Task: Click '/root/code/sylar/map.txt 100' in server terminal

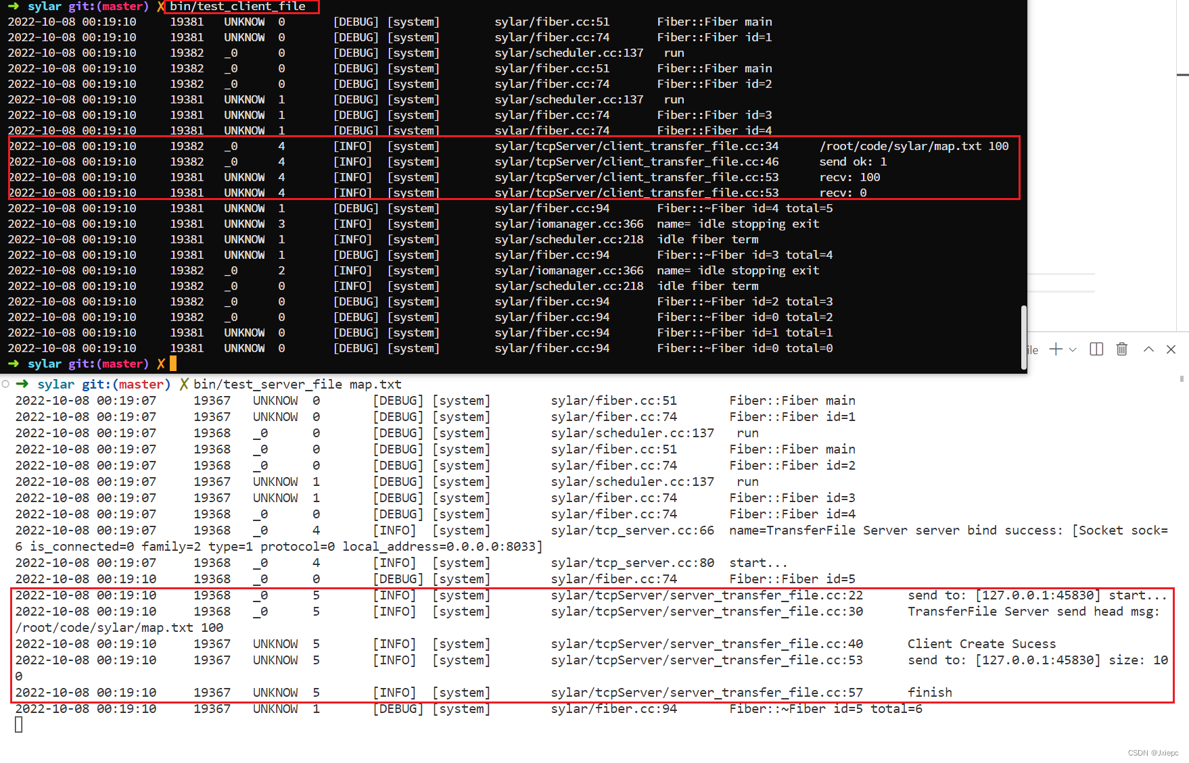Action: 119,628
